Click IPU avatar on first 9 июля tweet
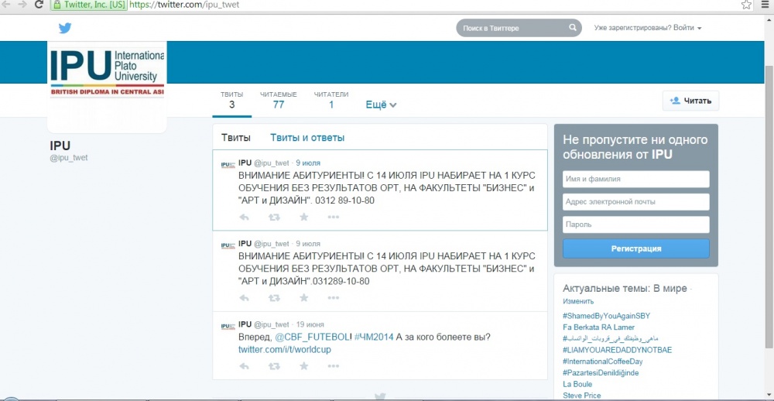This screenshot has height=401, width=774. tap(228, 164)
